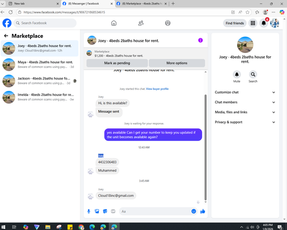Screen dimensions: 287x230
Task: Open the emoji picker in message box
Action: coord(193,211)
